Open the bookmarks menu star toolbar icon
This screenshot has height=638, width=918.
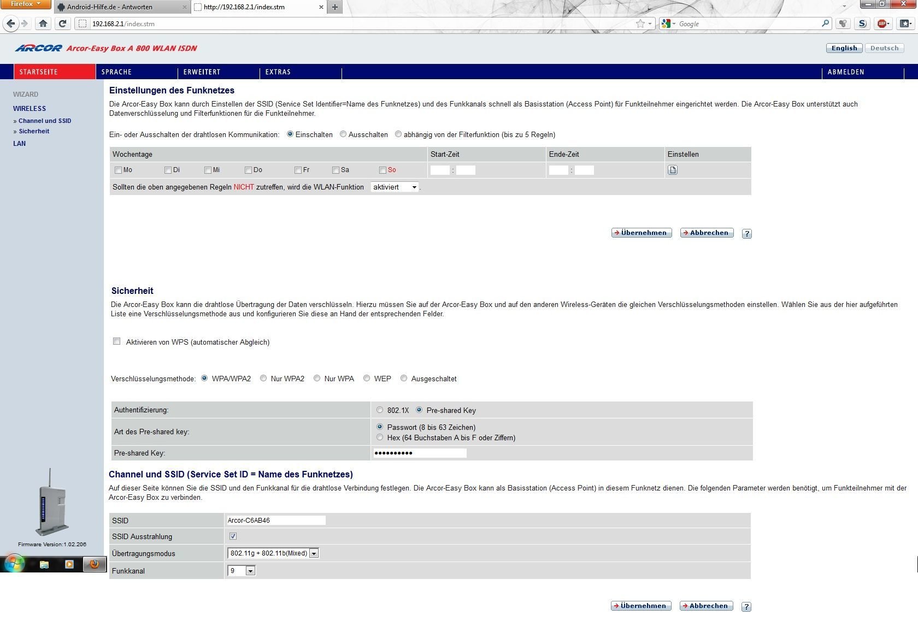[x=905, y=23]
